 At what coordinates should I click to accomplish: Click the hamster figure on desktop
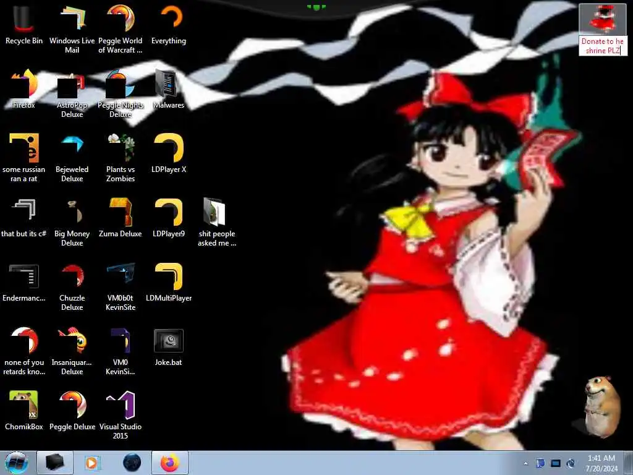coord(602,406)
